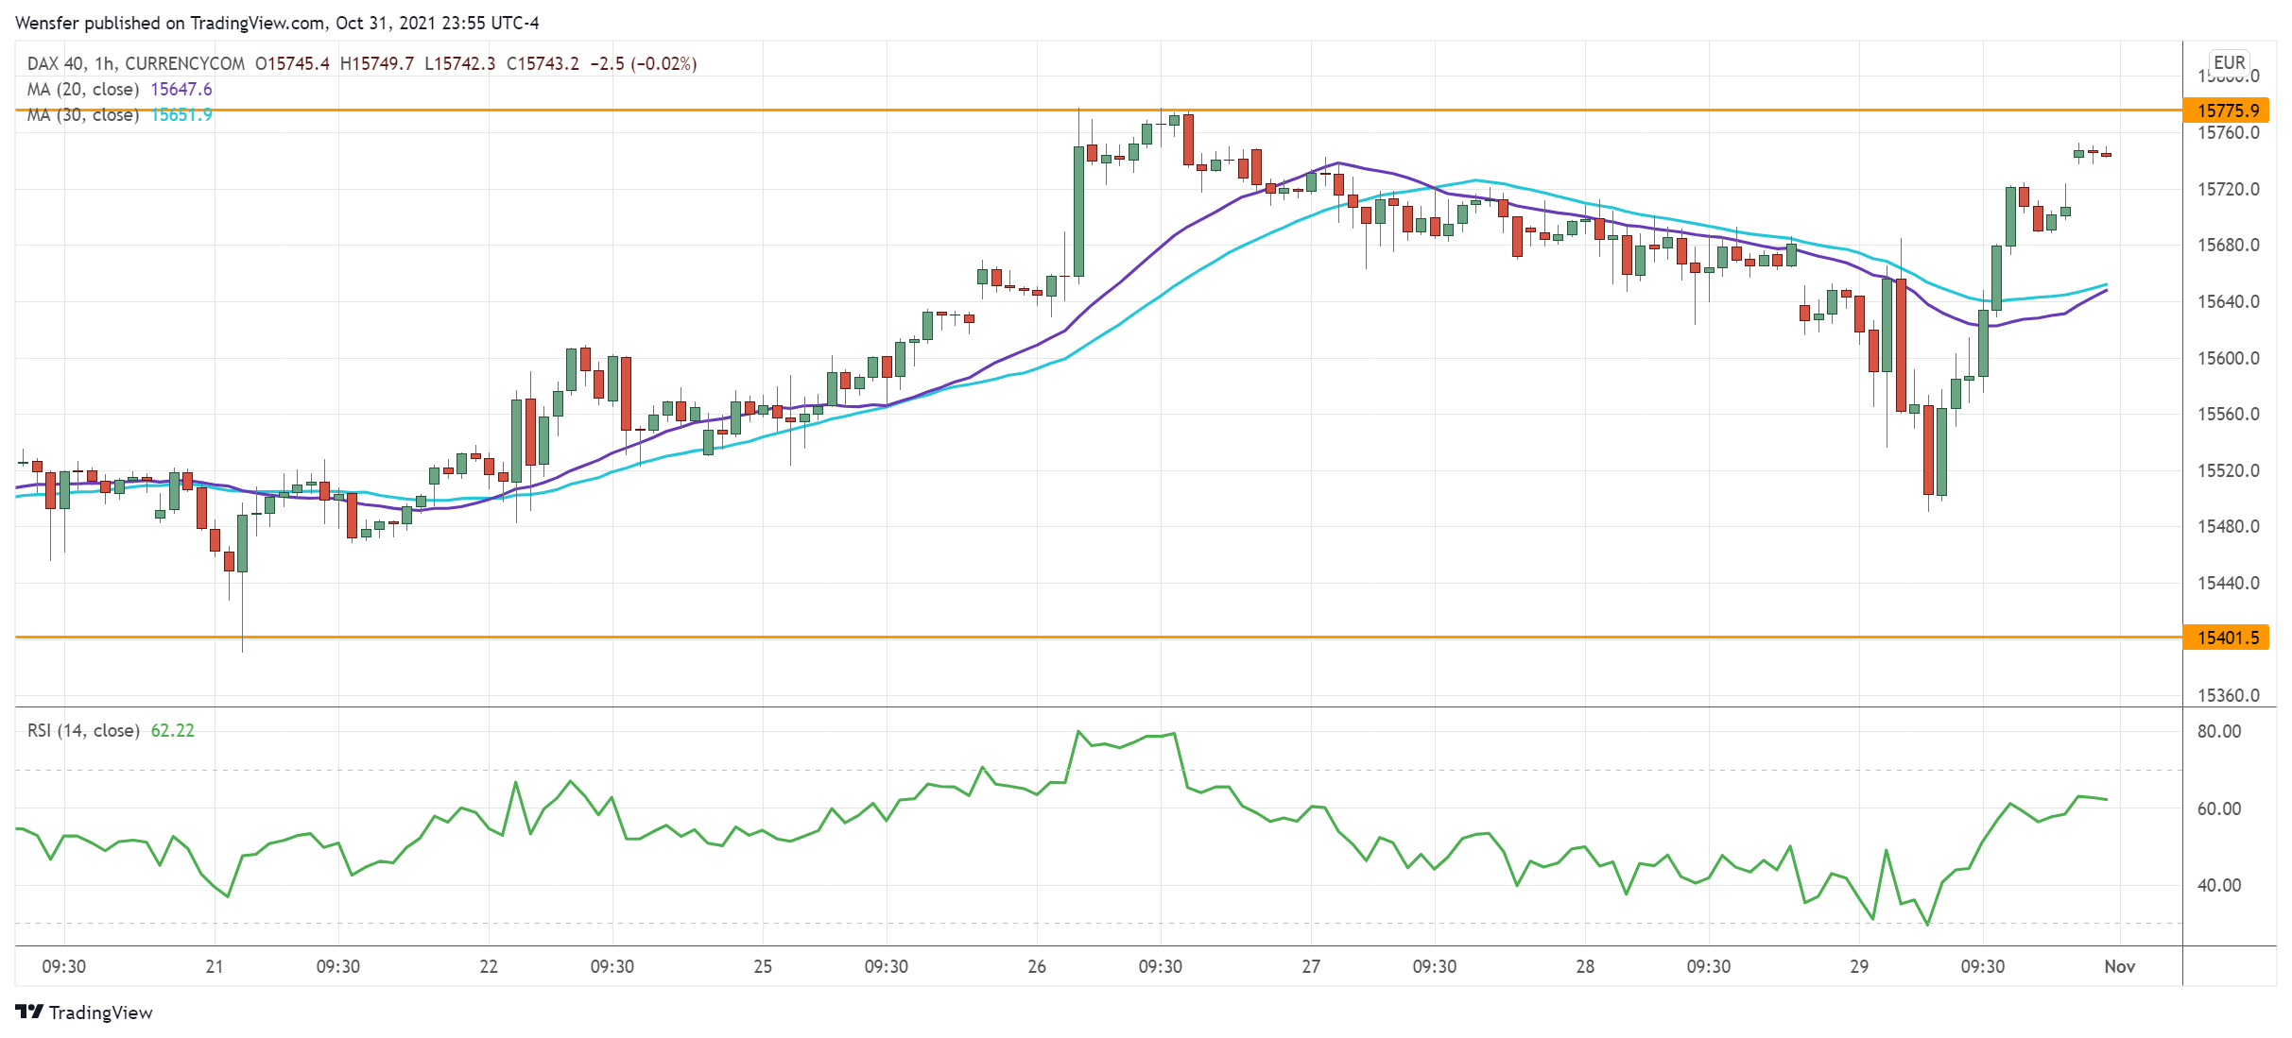Click the Nov date label on the time axis
The width and height of the screenshot is (2292, 1038).
point(2119,966)
